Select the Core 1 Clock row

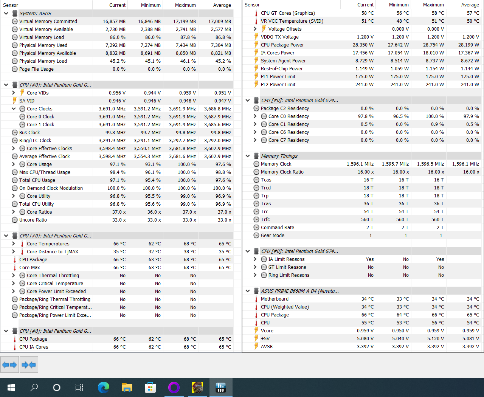click(116, 124)
